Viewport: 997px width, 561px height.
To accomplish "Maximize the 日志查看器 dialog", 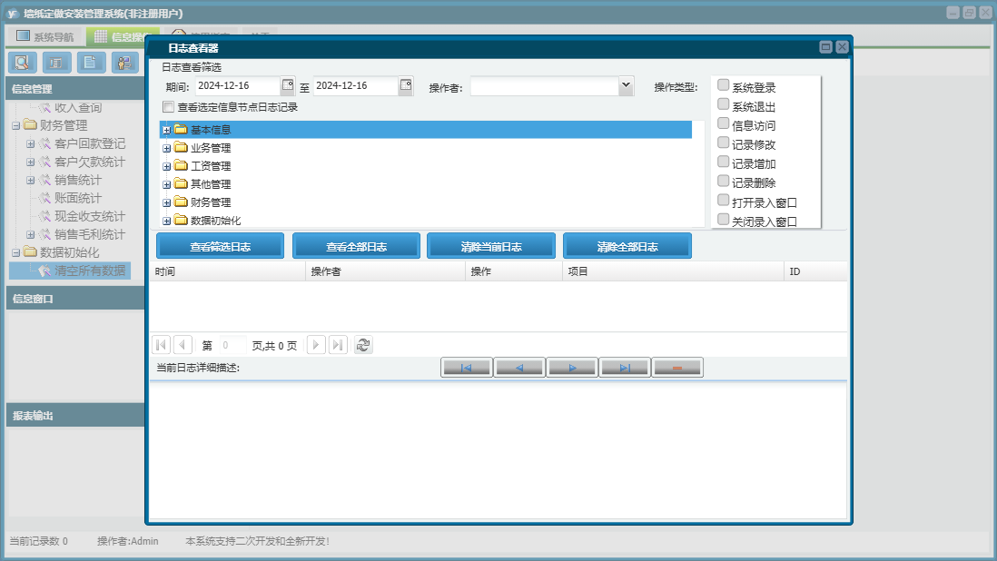I will click(x=825, y=47).
